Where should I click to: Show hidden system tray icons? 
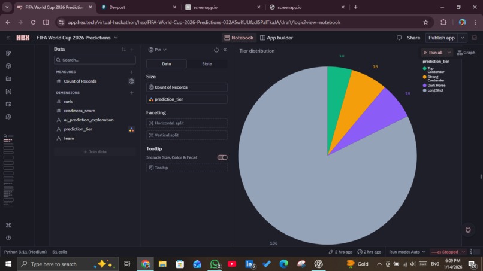379,264
